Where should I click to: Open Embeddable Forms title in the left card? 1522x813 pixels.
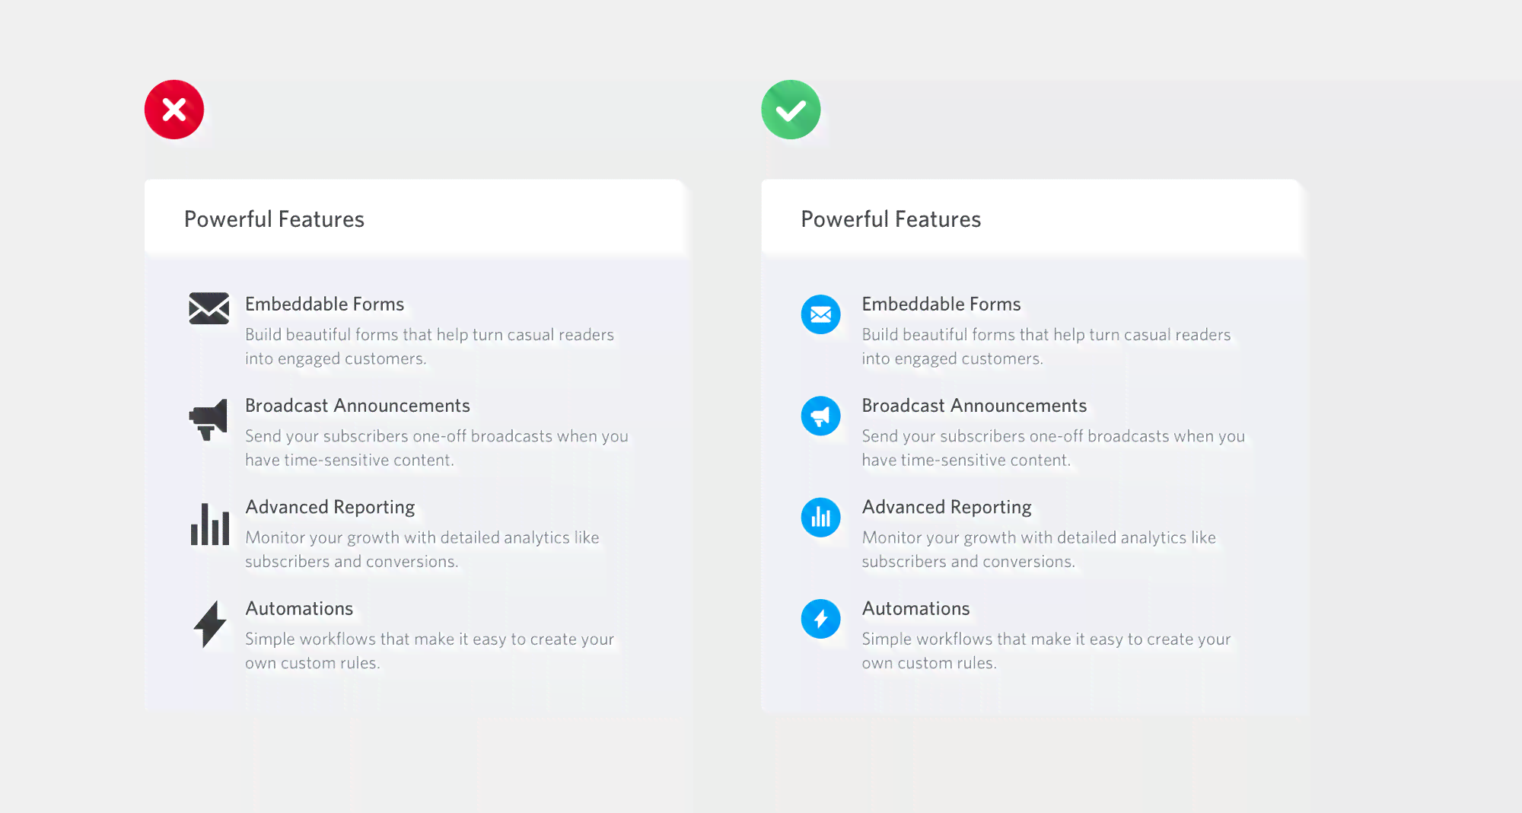[325, 304]
